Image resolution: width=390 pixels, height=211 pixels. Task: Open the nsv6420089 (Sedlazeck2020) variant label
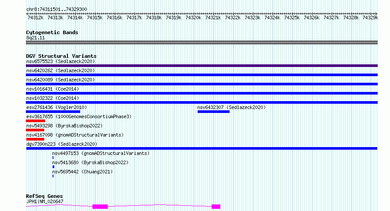[x=60, y=80]
